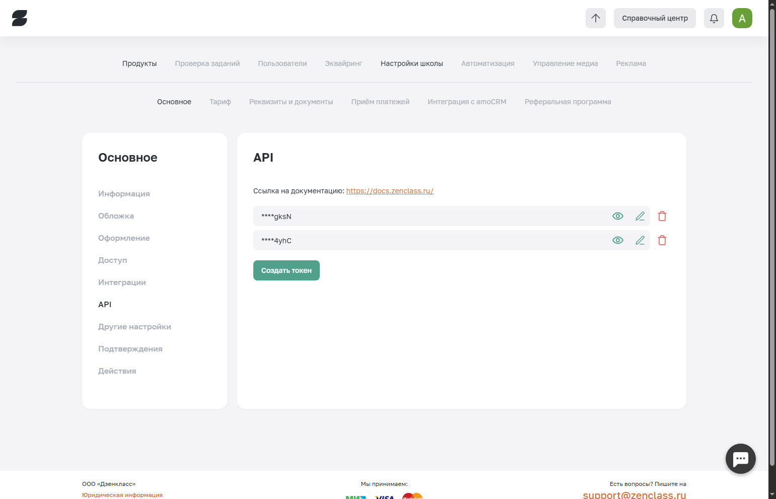Image resolution: width=776 pixels, height=499 pixels.
Task: Open the support chat bubble
Action: pos(741,459)
